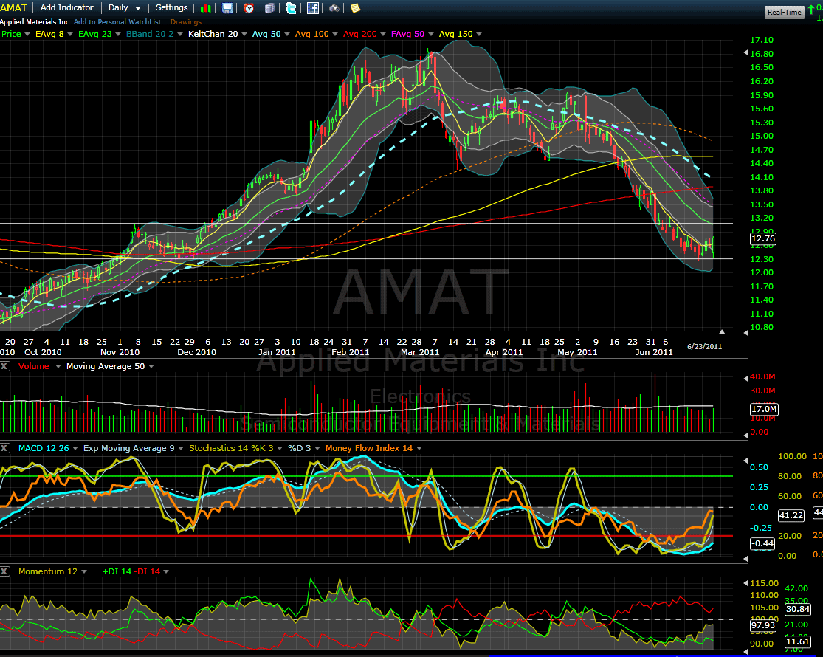The height and width of the screenshot is (657, 823).
Task: Click the white triangle above 6/23/2011 date
Action: (722, 331)
